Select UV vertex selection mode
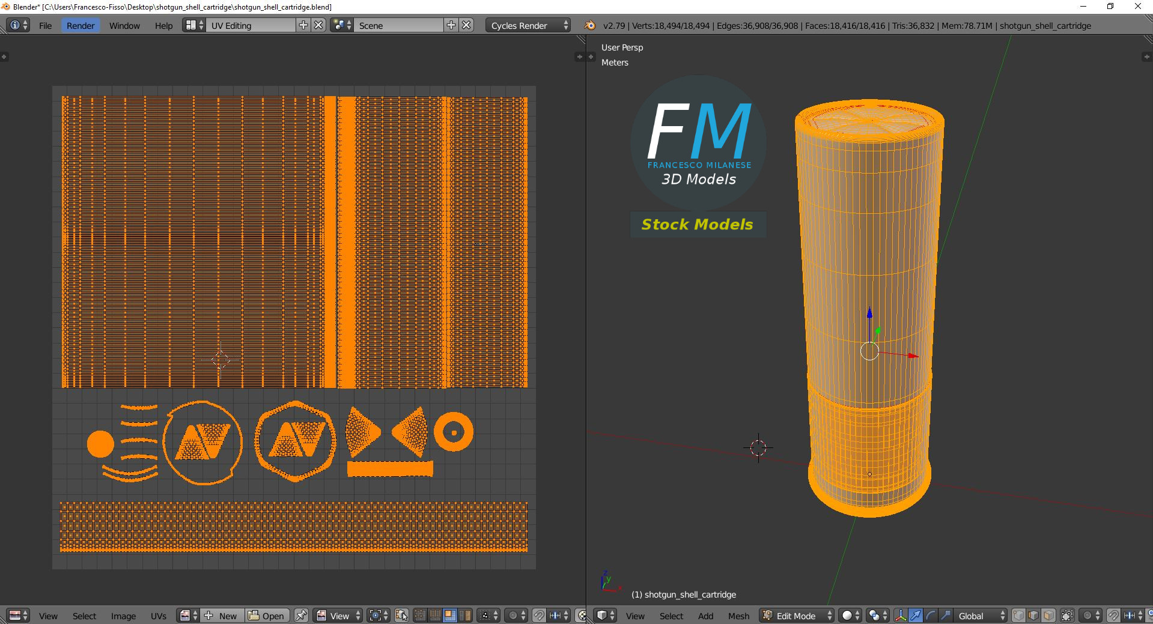1153x624 pixels. point(420,616)
